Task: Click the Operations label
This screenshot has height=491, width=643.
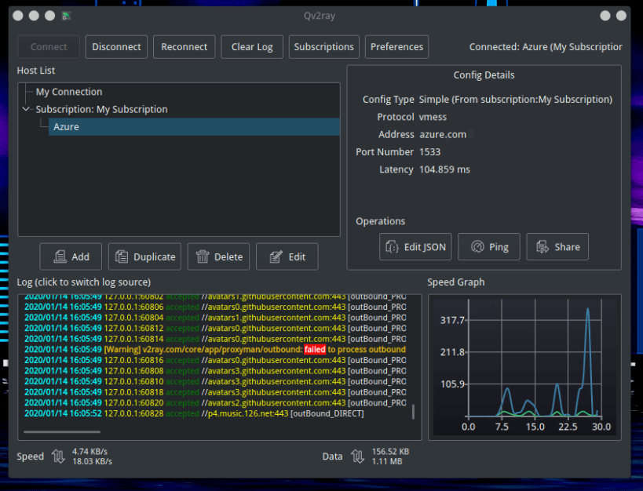Action: click(380, 221)
